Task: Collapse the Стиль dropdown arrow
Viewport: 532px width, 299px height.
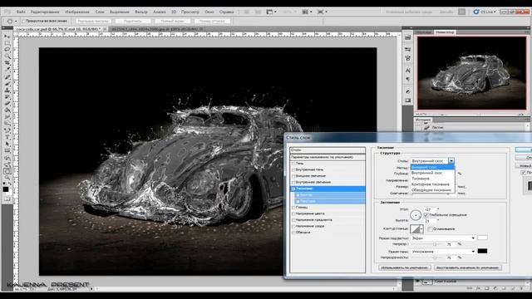Action: (x=451, y=160)
